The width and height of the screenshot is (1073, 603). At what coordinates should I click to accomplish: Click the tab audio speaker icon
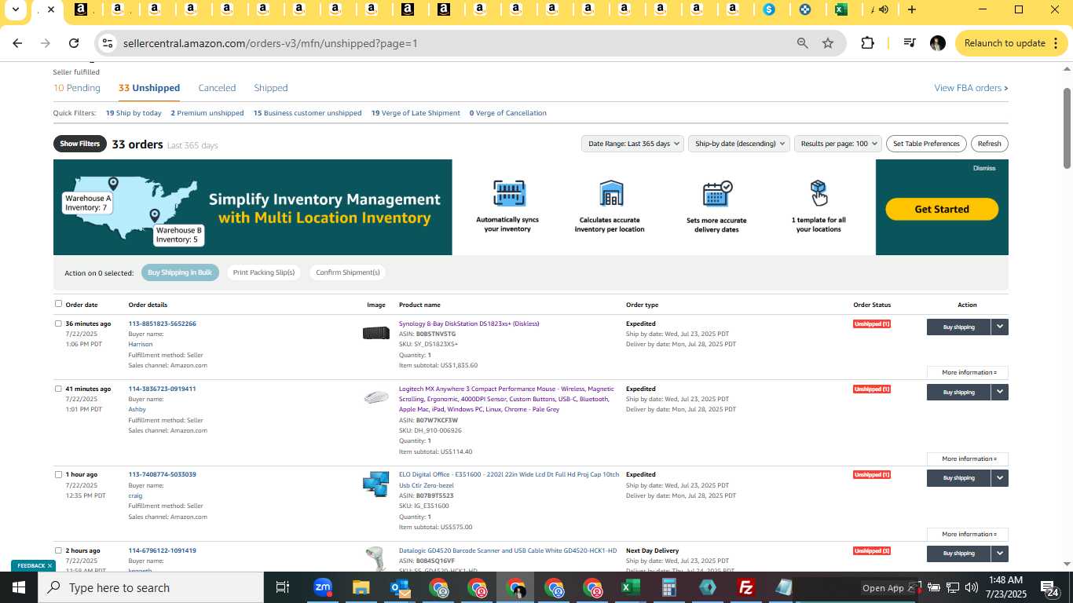click(884, 9)
